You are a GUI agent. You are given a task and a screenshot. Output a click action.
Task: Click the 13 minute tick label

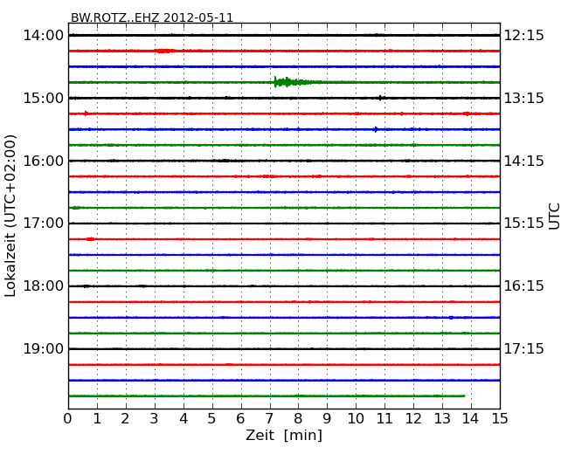pos(442,419)
